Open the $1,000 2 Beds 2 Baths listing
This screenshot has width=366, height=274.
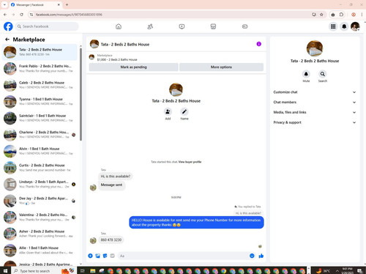117,59
